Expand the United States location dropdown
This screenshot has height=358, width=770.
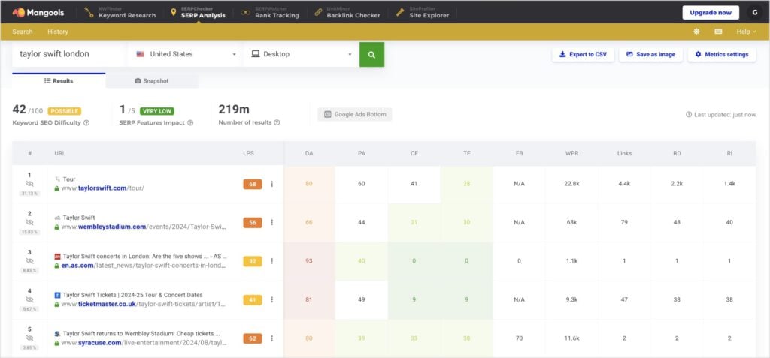tap(186, 54)
